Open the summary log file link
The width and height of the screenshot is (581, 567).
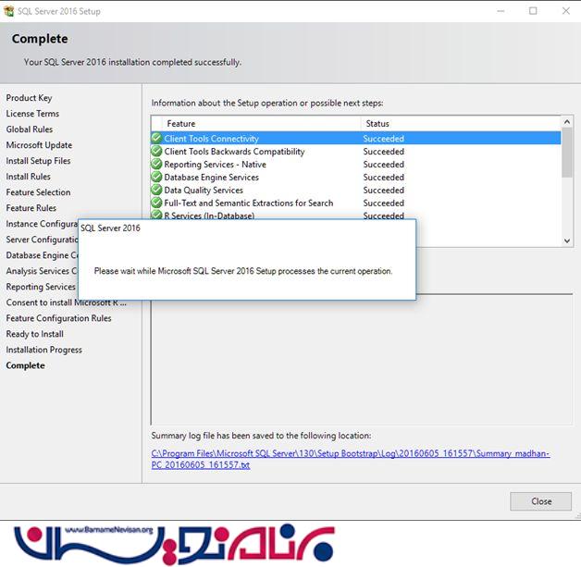[351, 459]
